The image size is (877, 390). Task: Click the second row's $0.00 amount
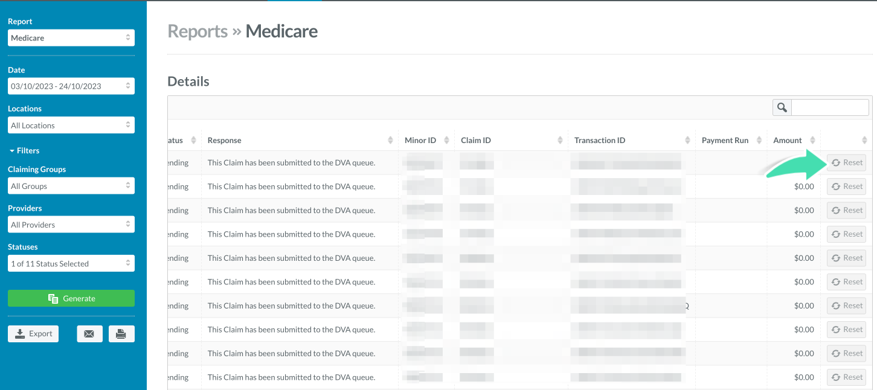pos(804,187)
